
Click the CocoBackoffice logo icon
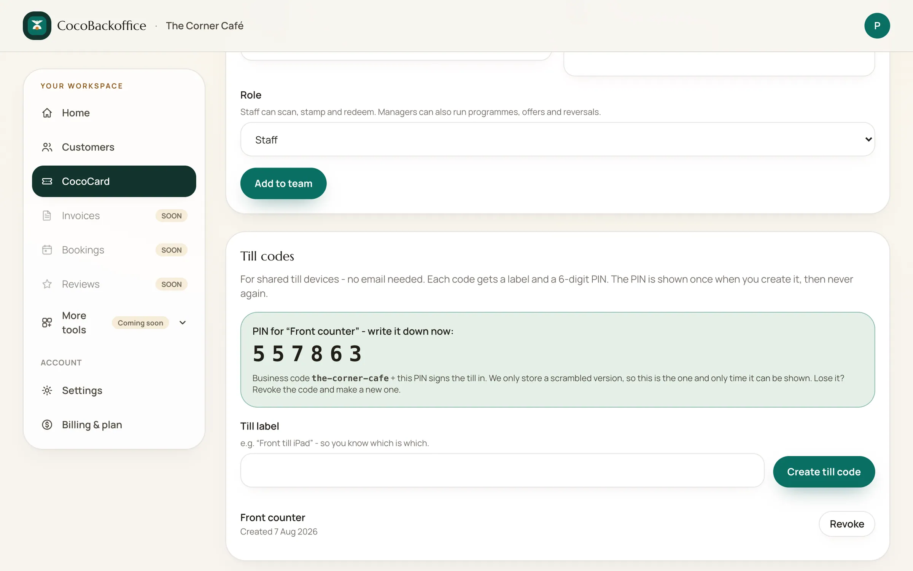tap(37, 26)
